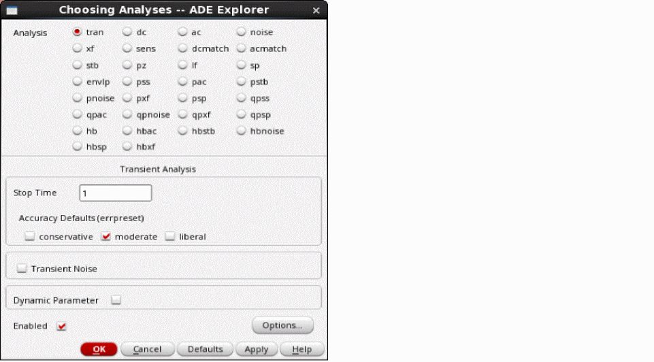The width and height of the screenshot is (654, 362).
Task: Select the pnoise analysis radio button
Action: pos(77,98)
